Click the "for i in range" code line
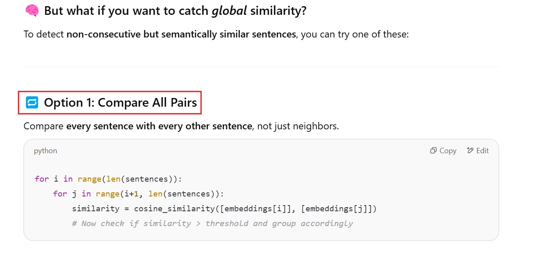 click(x=108, y=179)
